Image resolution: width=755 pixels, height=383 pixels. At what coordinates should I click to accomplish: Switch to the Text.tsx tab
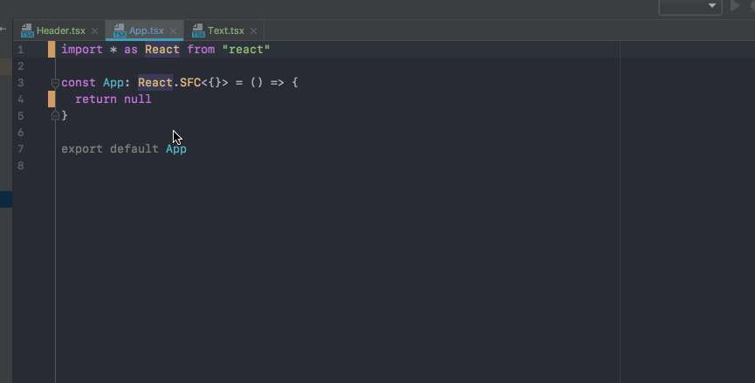tap(225, 31)
